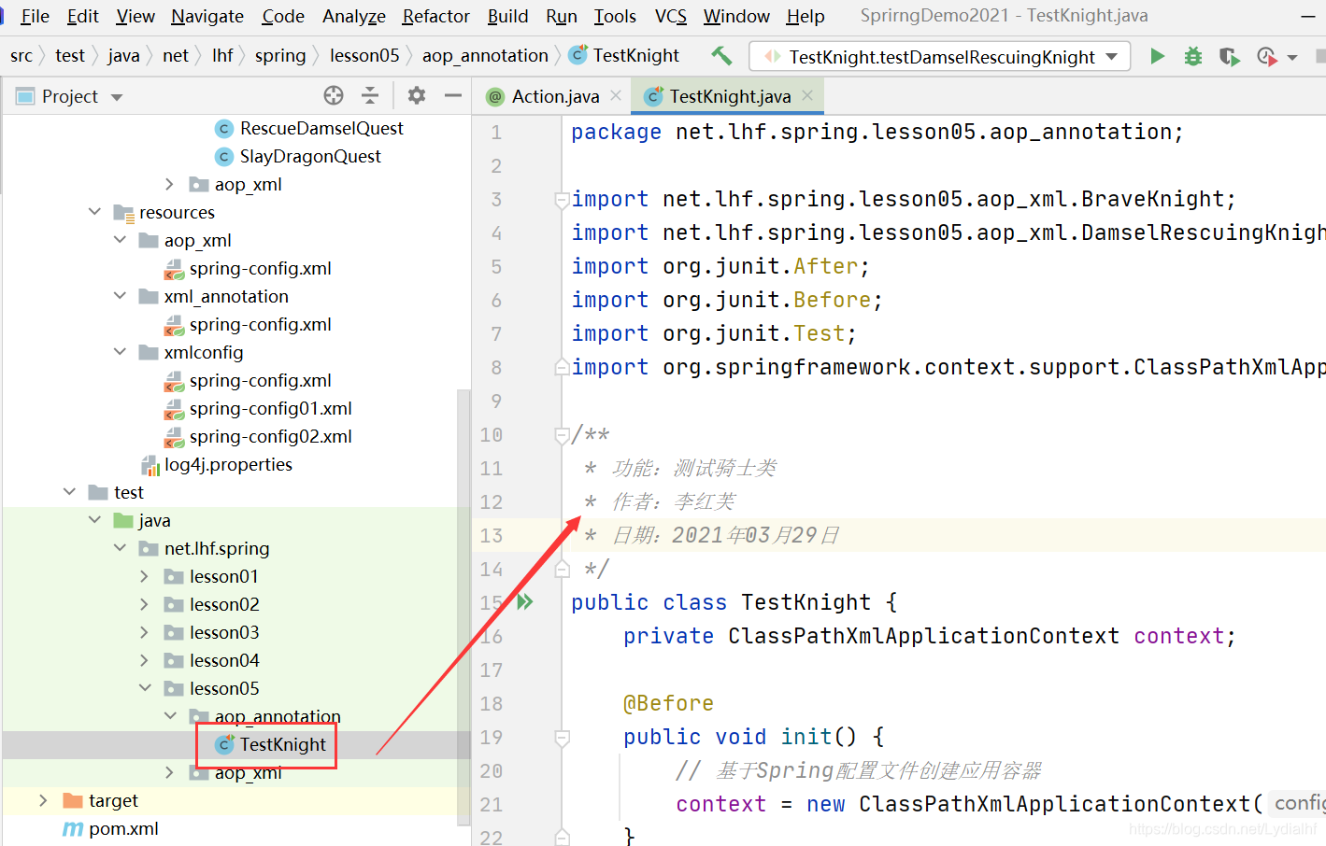Run TestKnight with the green play button
Image resolution: width=1326 pixels, height=846 pixels.
(x=1157, y=56)
